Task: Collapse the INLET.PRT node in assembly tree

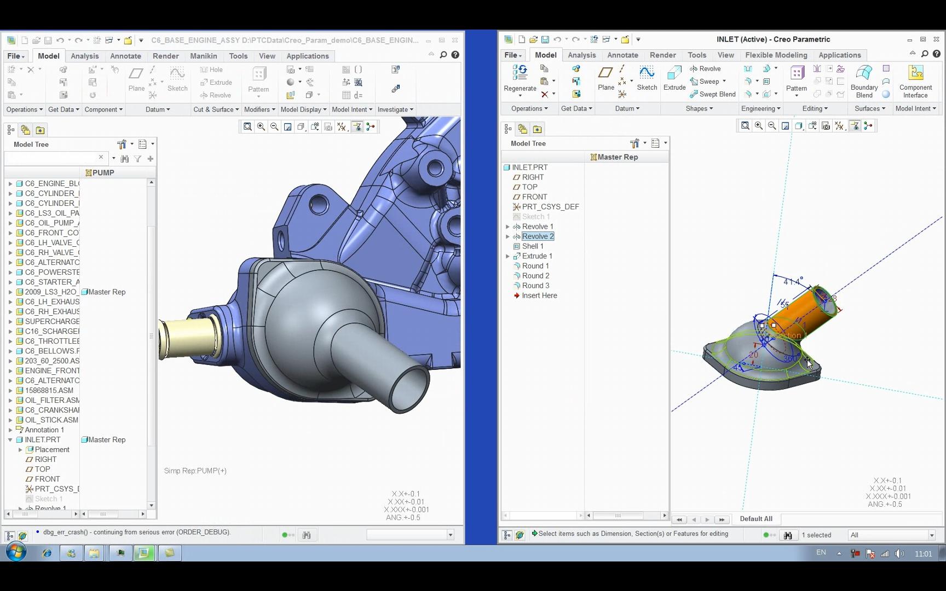Action: 10,440
